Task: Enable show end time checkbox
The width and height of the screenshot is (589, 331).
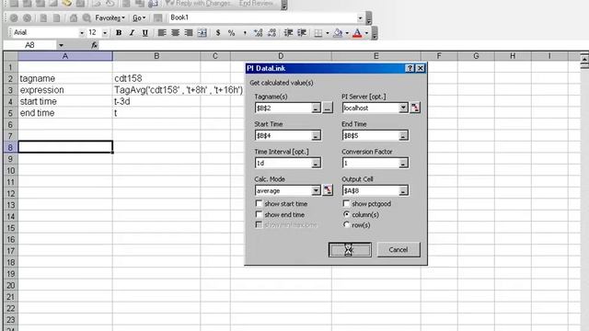Action: coord(259,214)
